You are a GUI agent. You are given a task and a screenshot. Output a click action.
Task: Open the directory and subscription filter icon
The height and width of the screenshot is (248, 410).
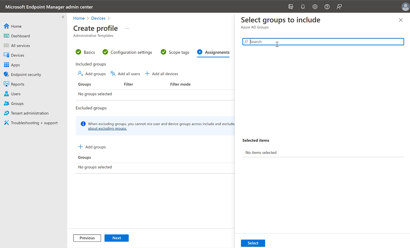coord(291,7)
